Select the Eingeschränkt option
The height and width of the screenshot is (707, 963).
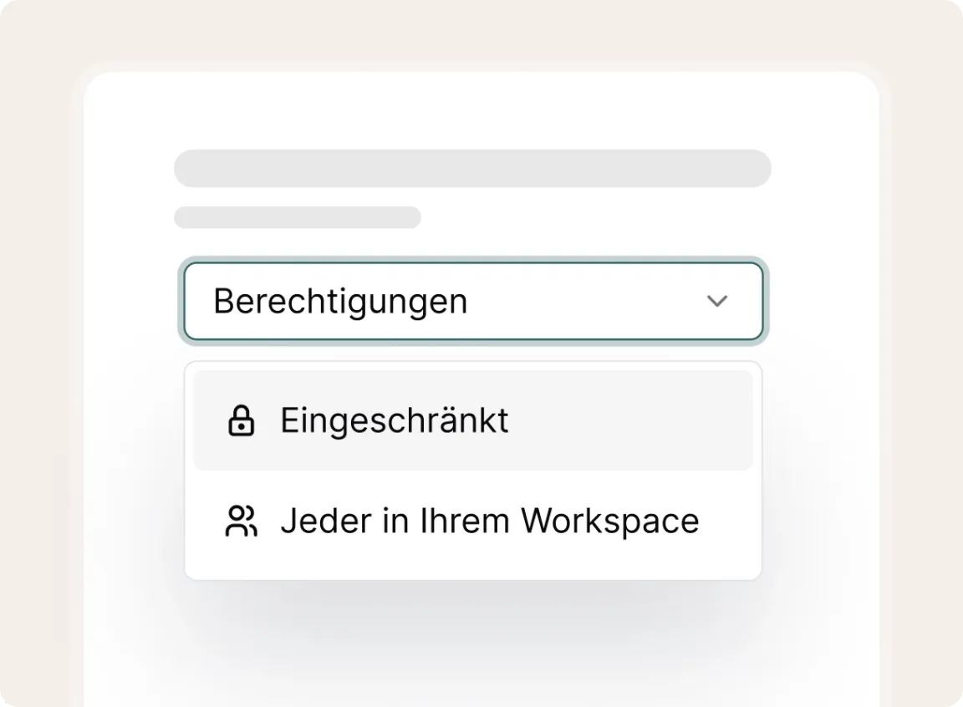click(473, 420)
